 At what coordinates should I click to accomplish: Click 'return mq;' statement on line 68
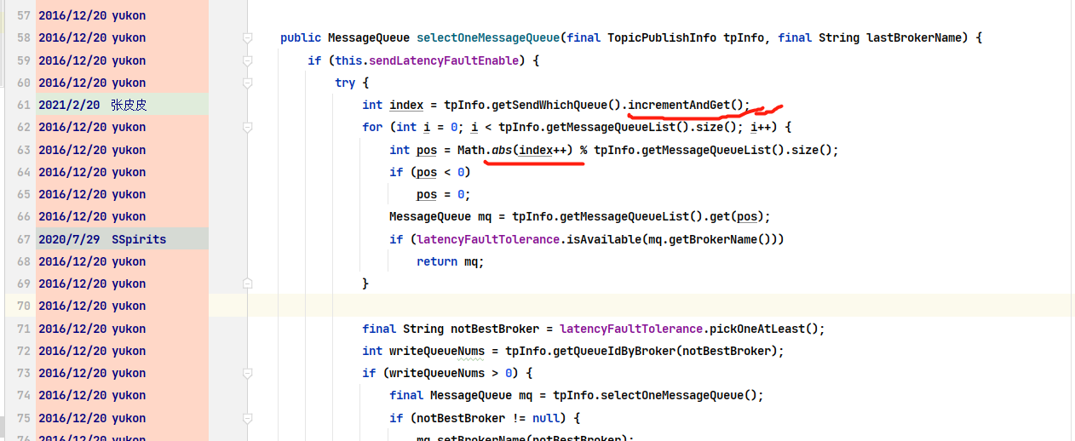tap(451, 261)
